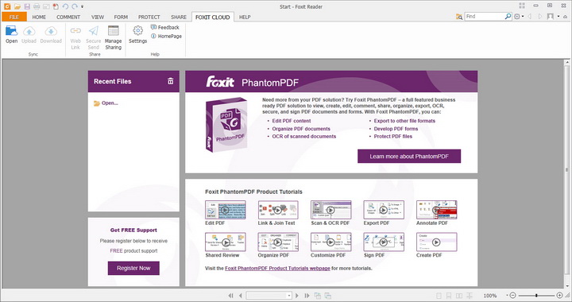
Task: Open the zoom level dropdown arrow
Action: coord(507,296)
